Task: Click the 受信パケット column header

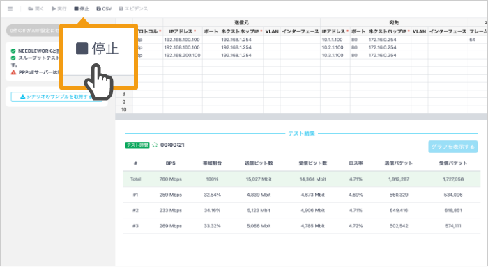Action: [x=453, y=163]
